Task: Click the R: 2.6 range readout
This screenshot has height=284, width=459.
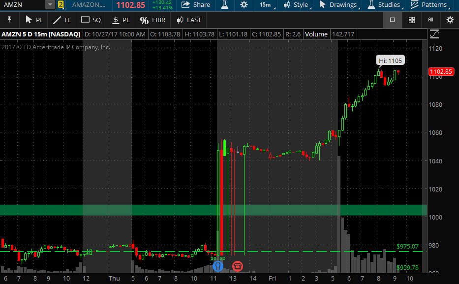Action: (293, 34)
